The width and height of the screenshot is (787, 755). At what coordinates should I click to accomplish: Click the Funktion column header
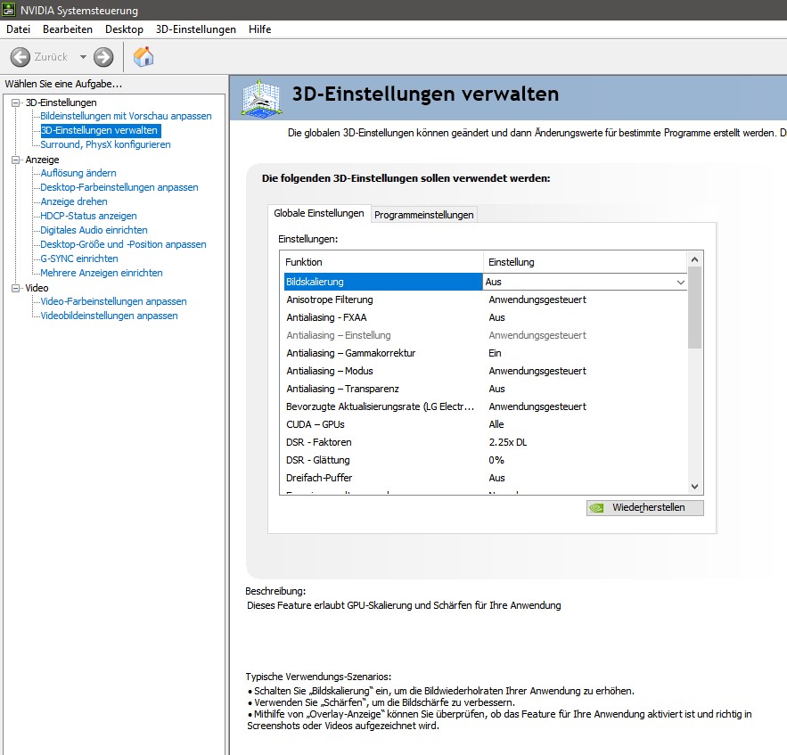[381, 262]
